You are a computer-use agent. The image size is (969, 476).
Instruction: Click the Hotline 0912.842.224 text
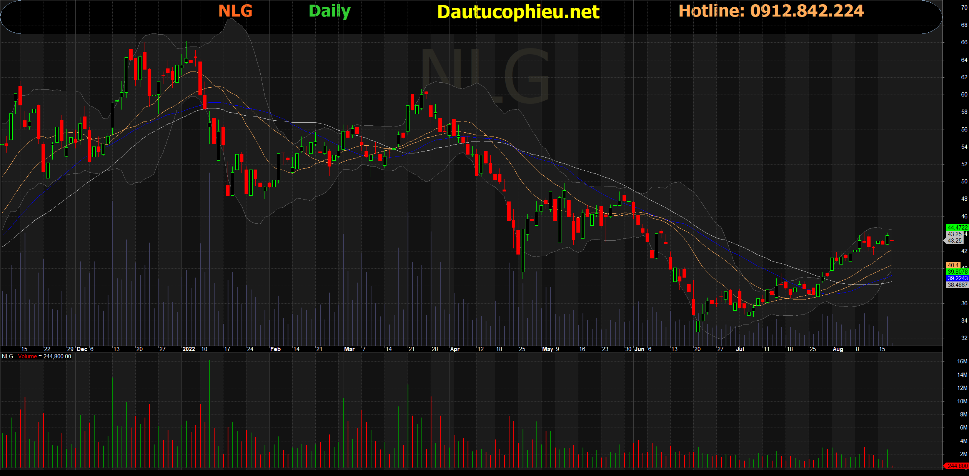click(x=771, y=11)
